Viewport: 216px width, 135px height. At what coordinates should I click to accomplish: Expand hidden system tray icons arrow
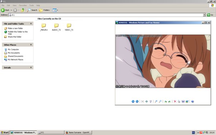(x=198, y=132)
